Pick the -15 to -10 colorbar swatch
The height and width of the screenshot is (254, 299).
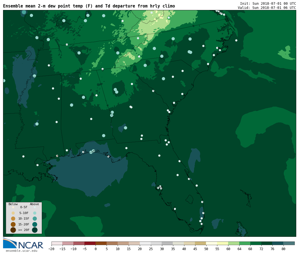(68, 243)
